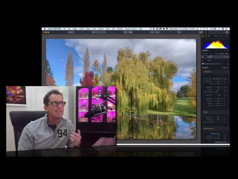Viewport: 238px width, 179px height.
Task: Click the reset button beside FILTERS header
Action: pyautogui.click(x=225, y=68)
